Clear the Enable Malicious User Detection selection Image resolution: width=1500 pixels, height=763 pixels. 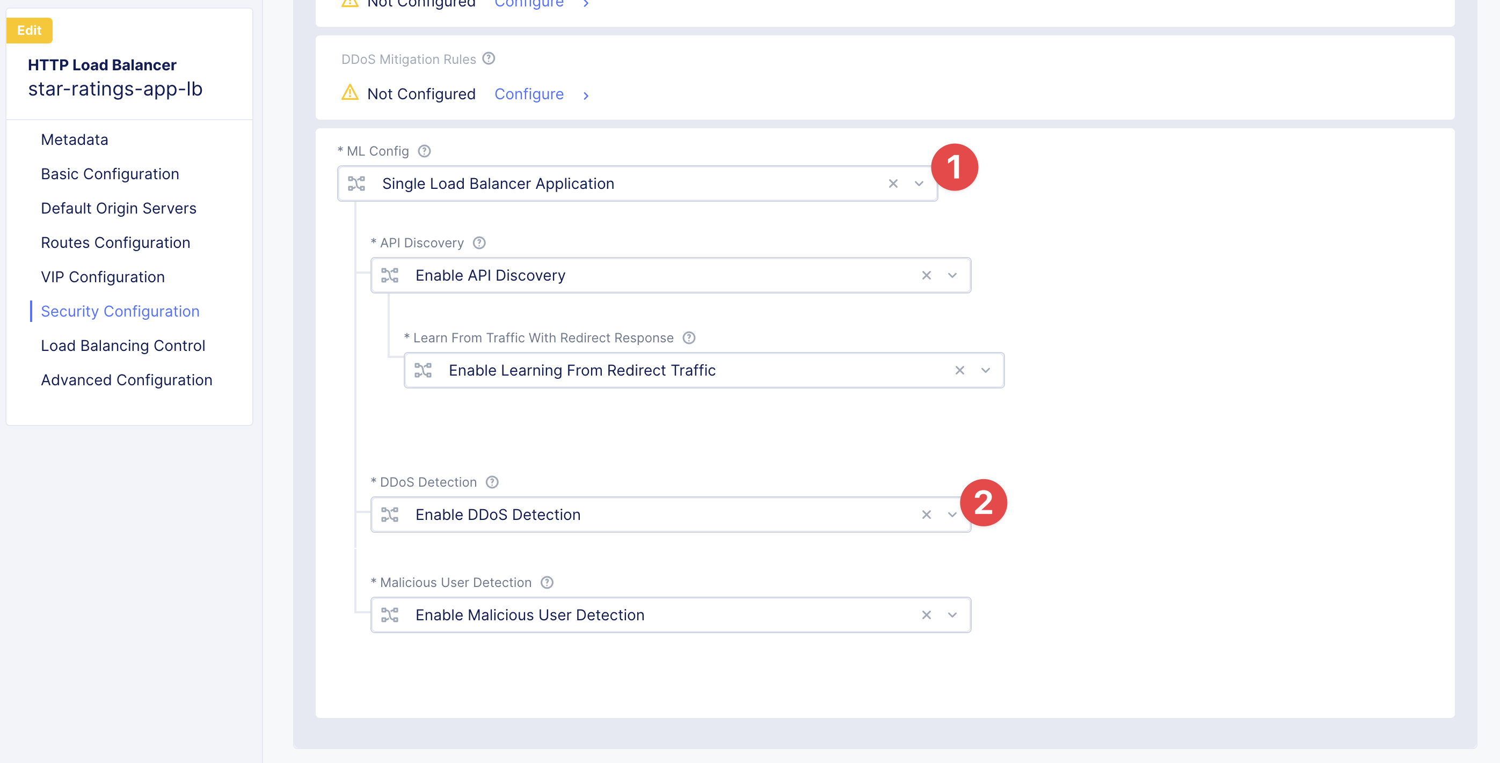pyautogui.click(x=926, y=615)
